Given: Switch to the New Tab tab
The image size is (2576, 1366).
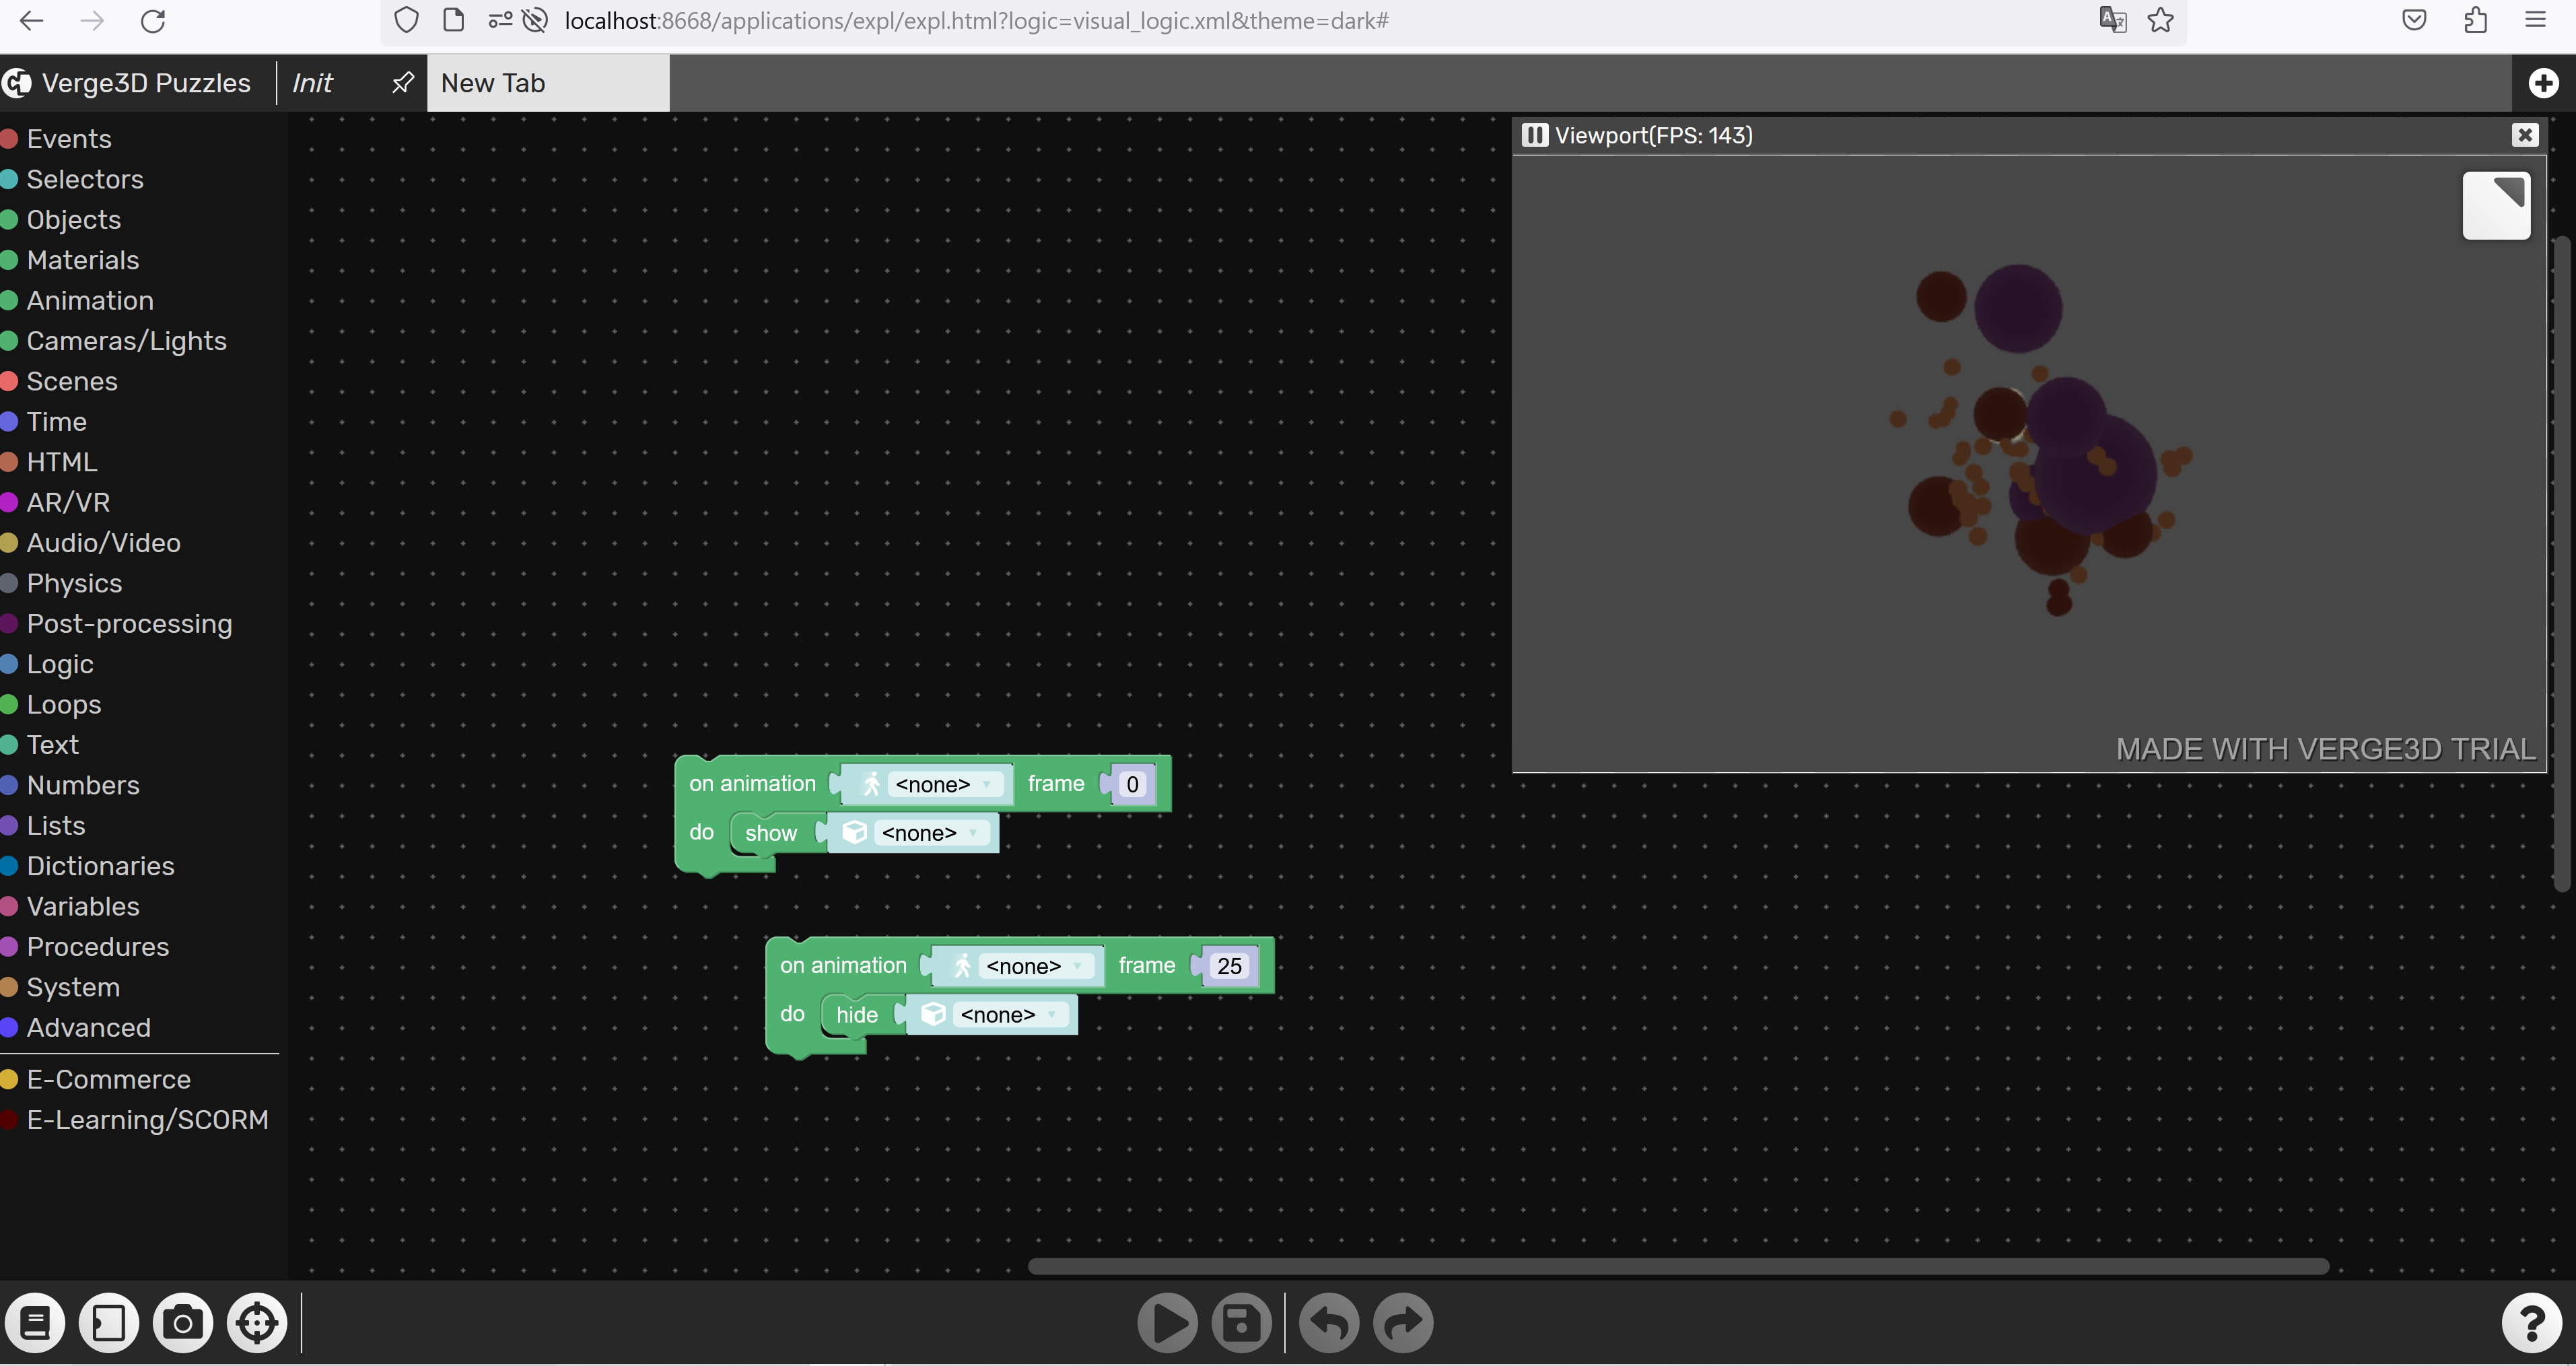Looking at the screenshot, I should tap(548, 83).
